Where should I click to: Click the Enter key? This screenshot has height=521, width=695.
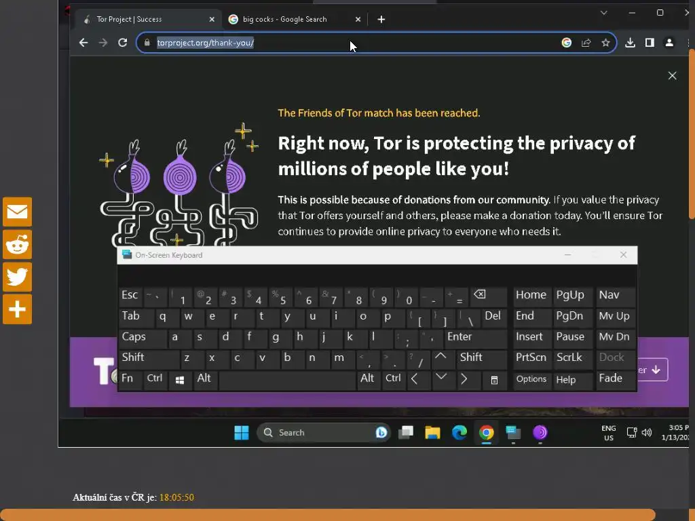click(x=475, y=339)
